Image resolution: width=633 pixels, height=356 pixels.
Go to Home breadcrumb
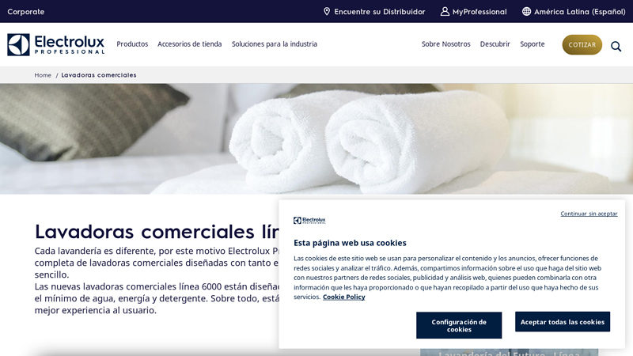coord(43,75)
